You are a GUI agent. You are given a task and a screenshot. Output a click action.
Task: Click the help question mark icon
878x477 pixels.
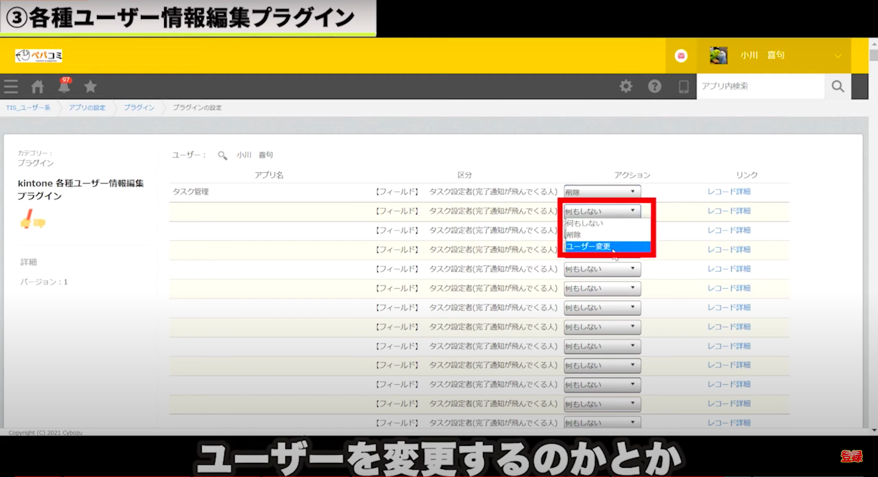pos(655,87)
